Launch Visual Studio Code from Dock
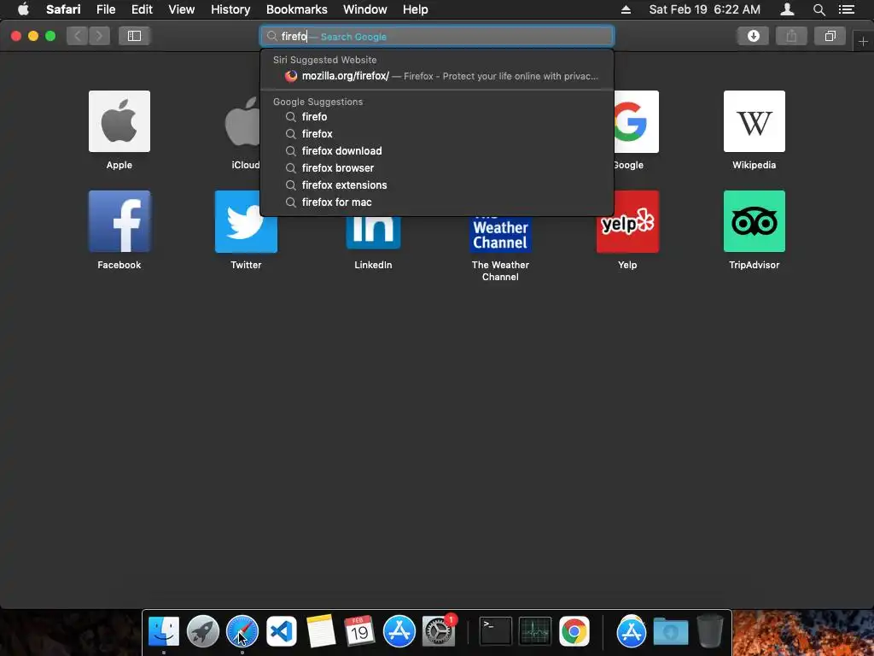874x656 pixels. pos(281,631)
